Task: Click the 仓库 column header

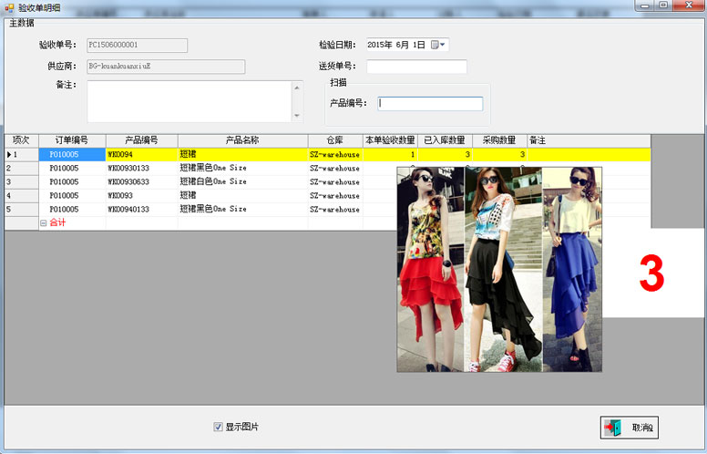Action: tap(334, 140)
